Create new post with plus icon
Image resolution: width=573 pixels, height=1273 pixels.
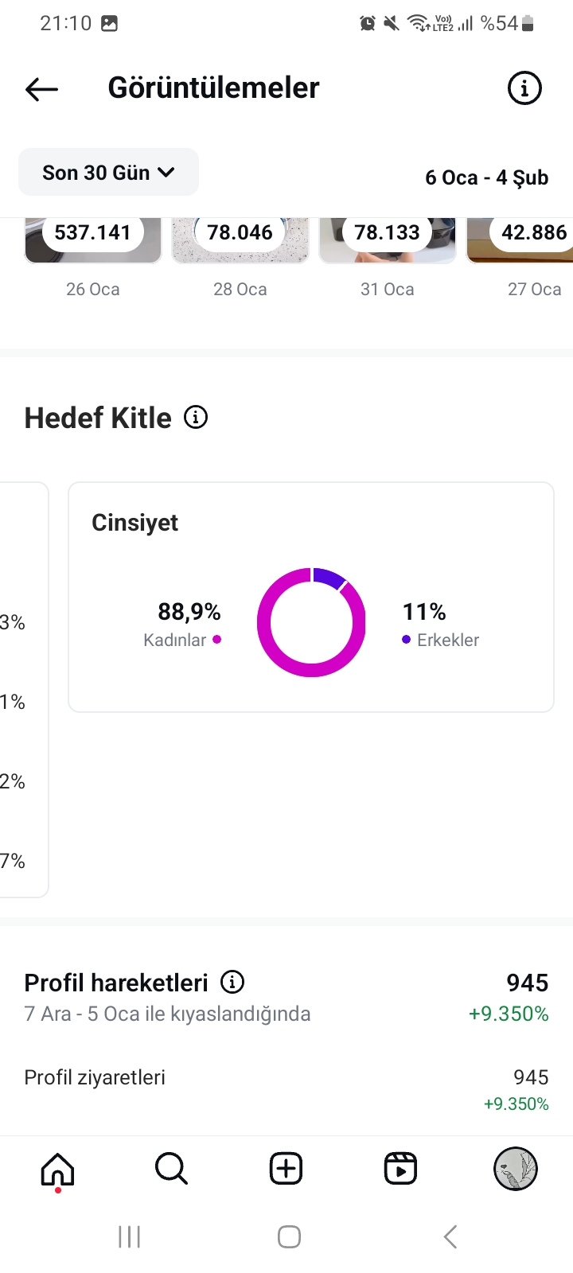(286, 1169)
